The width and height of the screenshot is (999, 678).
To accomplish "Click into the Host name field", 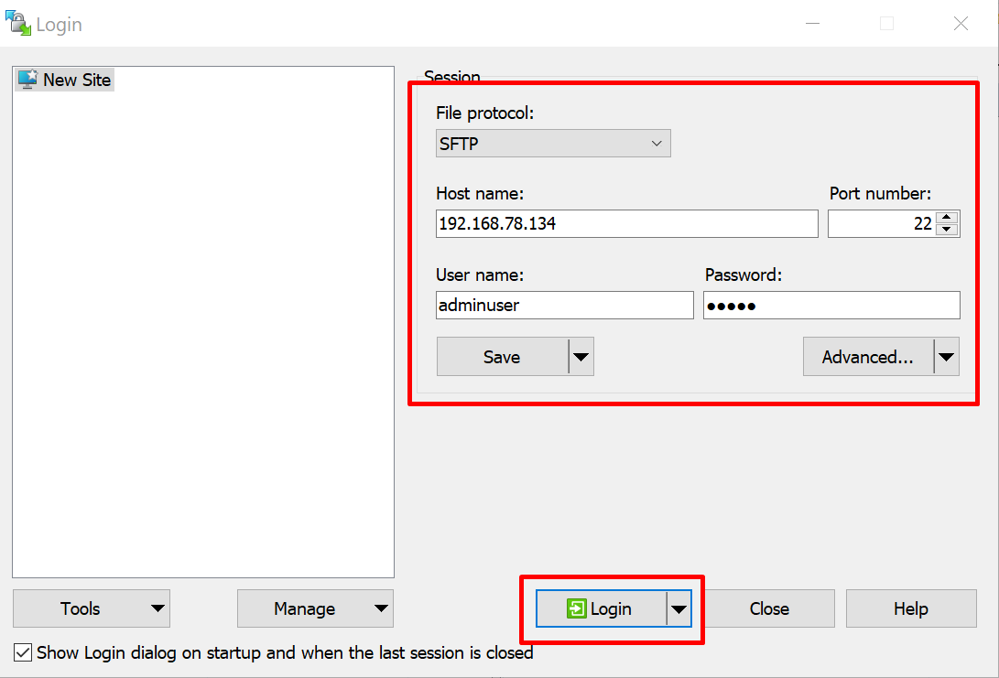I will [x=626, y=223].
